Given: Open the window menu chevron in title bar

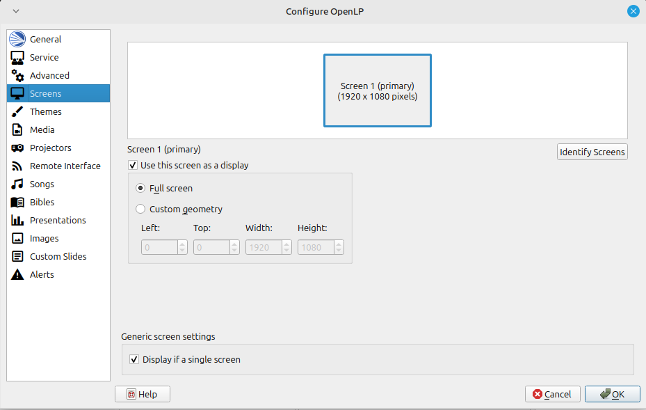Looking at the screenshot, I should click(16, 11).
